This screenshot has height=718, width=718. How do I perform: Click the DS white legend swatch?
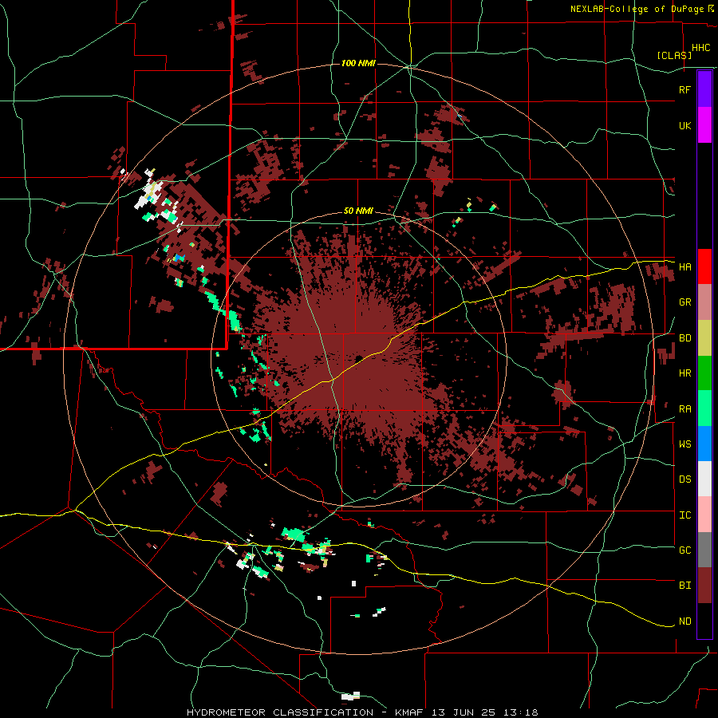(704, 479)
